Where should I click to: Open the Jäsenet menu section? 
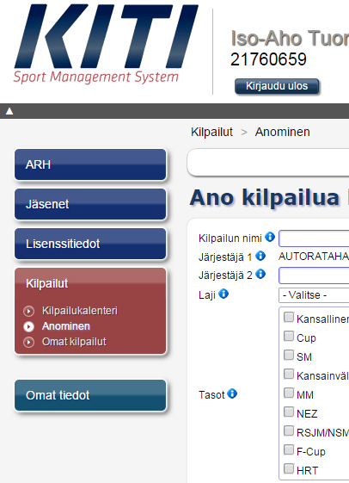[x=90, y=204]
